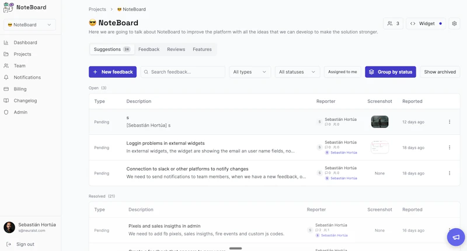Click the search magnifier icon
467x251 pixels.
146,72
